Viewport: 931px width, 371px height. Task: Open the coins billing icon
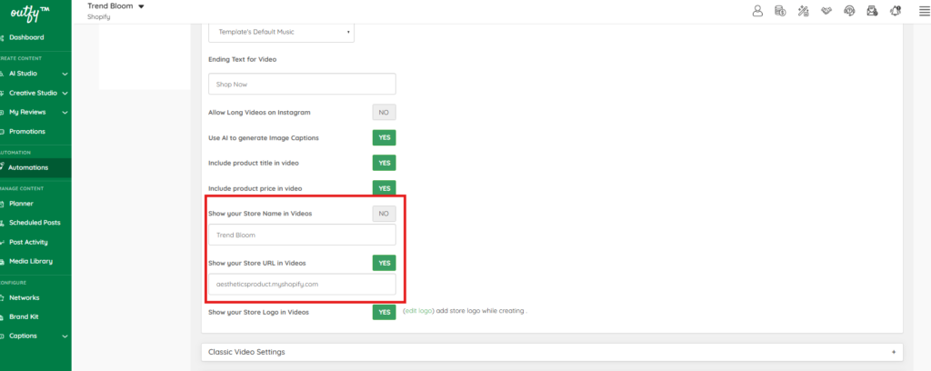(x=780, y=11)
